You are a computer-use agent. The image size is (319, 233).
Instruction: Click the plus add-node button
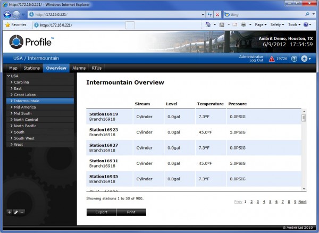pos(10,212)
